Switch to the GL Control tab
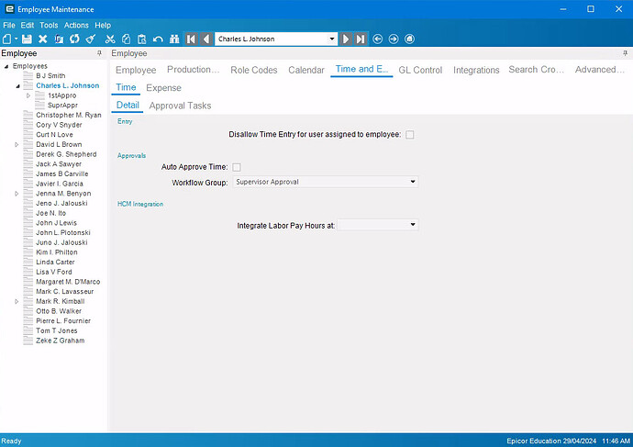Viewport: 633px width, 447px height. (420, 70)
